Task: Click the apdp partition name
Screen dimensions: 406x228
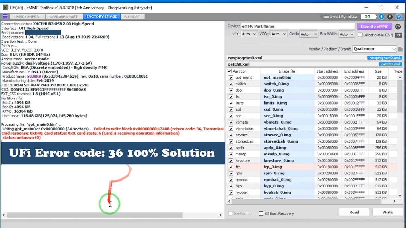Action: point(240,148)
